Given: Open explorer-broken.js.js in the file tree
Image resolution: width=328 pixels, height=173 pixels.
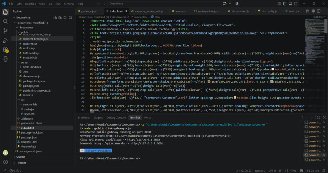Looking at the screenshot, I should click(x=42, y=39).
